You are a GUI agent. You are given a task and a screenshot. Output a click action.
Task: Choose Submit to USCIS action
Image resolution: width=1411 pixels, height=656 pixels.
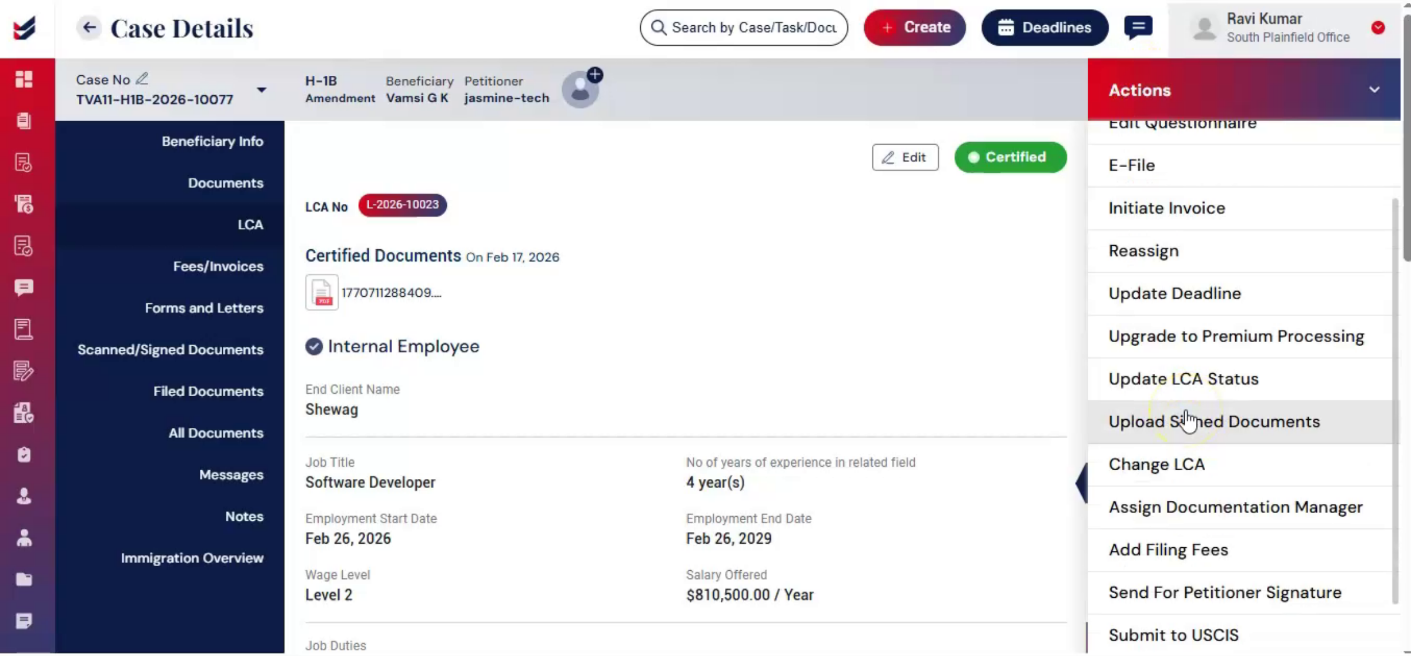click(x=1239, y=635)
